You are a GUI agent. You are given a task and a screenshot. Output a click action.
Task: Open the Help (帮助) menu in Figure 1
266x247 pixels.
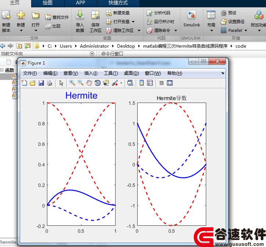175,73
